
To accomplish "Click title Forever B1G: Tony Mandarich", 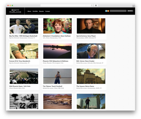I will [20, 61].
